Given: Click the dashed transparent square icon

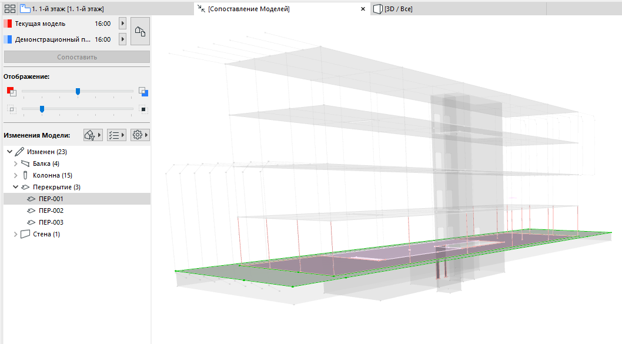Looking at the screenshot, I should 12,109.
